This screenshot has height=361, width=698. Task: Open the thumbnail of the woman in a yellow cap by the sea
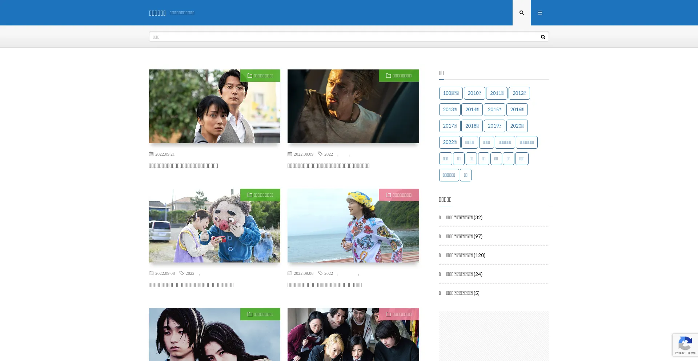click(x=353, y=225)
